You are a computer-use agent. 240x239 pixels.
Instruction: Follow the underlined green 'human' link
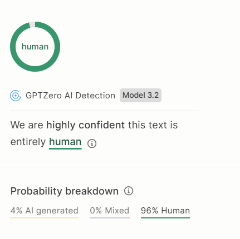(x=65, y=142)
